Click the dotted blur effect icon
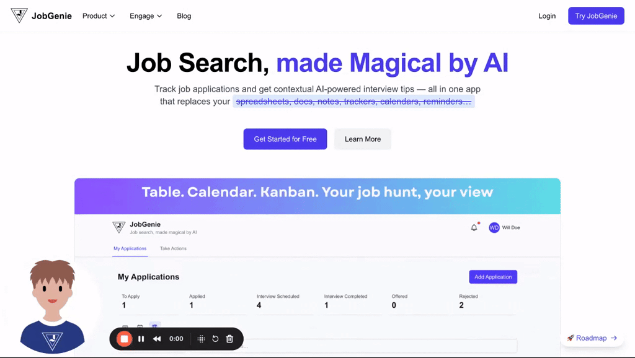Viewport: 635px width, 358px height. coord(201,339)
